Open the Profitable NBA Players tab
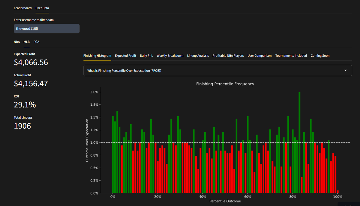Screen dimensions: 360x206 (x=228, y=56)
